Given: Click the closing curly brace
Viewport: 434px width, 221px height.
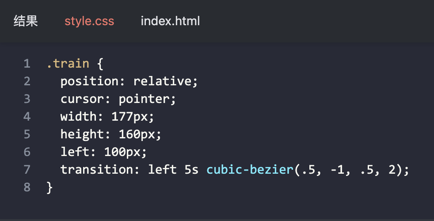Looking at the screenshot, I should pyautogui.click(x=49, y=187).
